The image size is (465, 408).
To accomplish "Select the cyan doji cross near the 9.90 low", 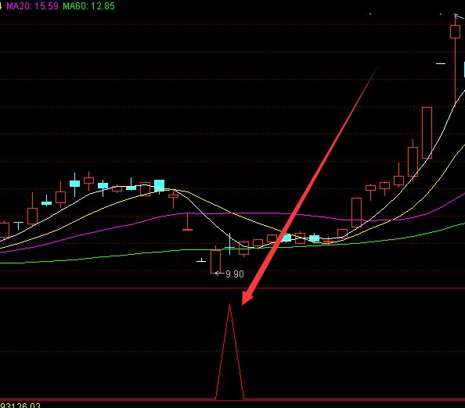I will pos(229,245).
